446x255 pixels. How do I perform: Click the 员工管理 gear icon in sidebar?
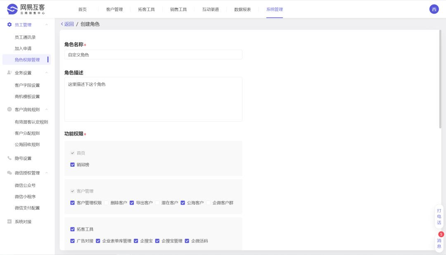pyautogui.click(x=9, y=24)
